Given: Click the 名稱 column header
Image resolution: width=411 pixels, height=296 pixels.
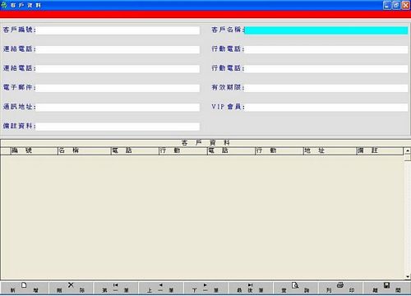Looking at the screenshot, I should click(85, 150).
